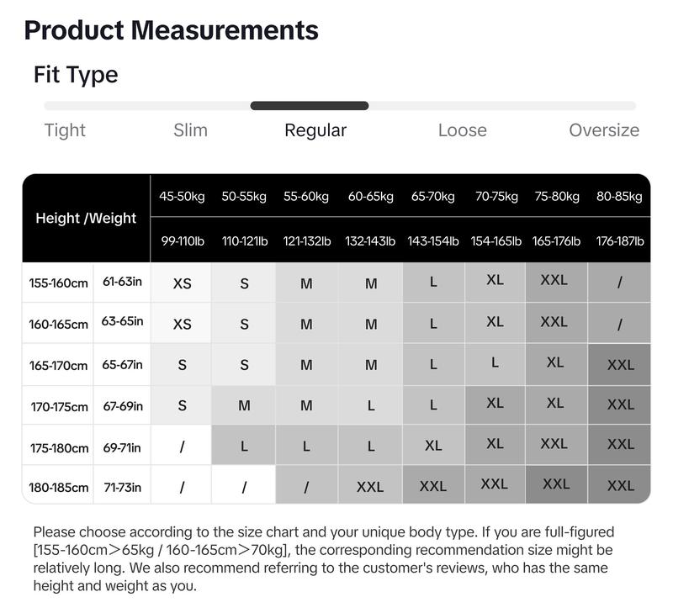Select the Slim fit type label
Viewport: 673px width, 613px height.
point(190,130)
